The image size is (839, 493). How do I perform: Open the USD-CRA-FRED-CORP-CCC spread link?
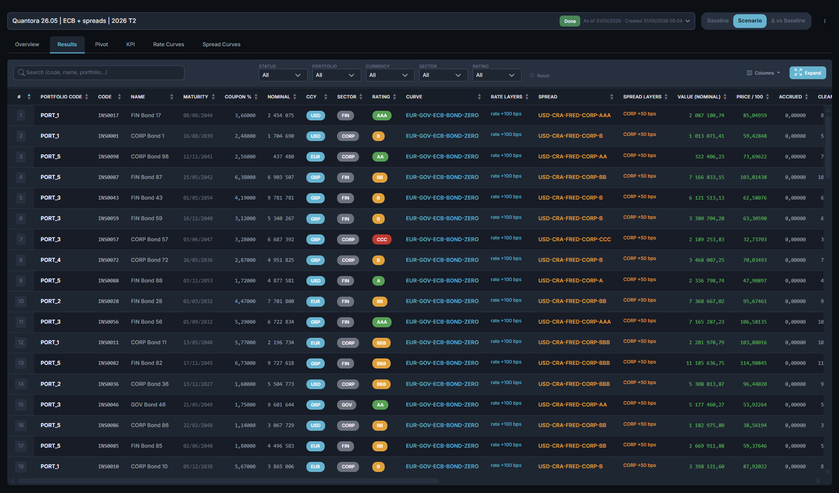click(575, 239)
